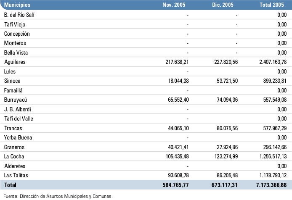This screenshot has width=292, height=200.
Task: Select the Graneros row label
Action: pyautogui.click(x=14, y=147)
